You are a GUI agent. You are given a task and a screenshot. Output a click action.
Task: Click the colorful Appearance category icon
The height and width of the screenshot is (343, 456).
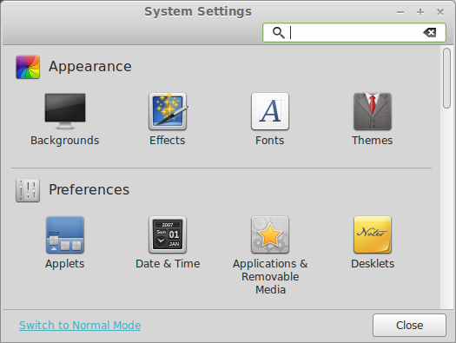[x=28, y=67]
